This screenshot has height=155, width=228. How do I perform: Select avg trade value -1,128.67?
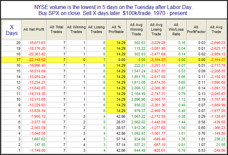click(x=218, y=116)
